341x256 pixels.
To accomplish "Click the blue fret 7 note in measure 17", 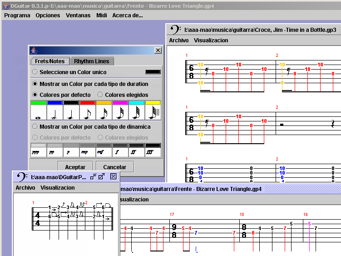I will [196, 233].
